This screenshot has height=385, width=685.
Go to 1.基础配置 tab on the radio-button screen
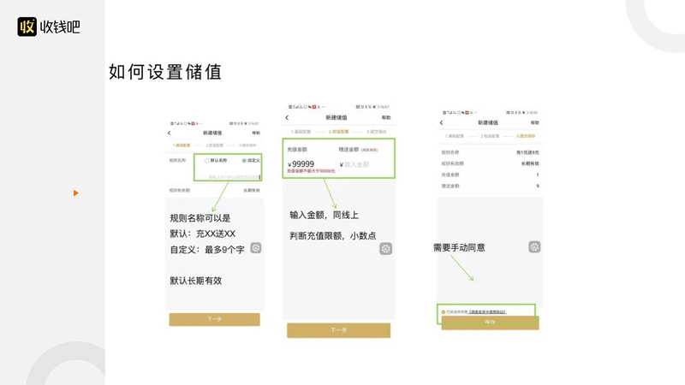click(x=182, y=145)
